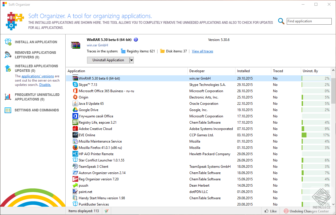The image size is (336, 215).
Task: Click the 7% uninstall bar for Autorun Organizer
Action: 316,173
